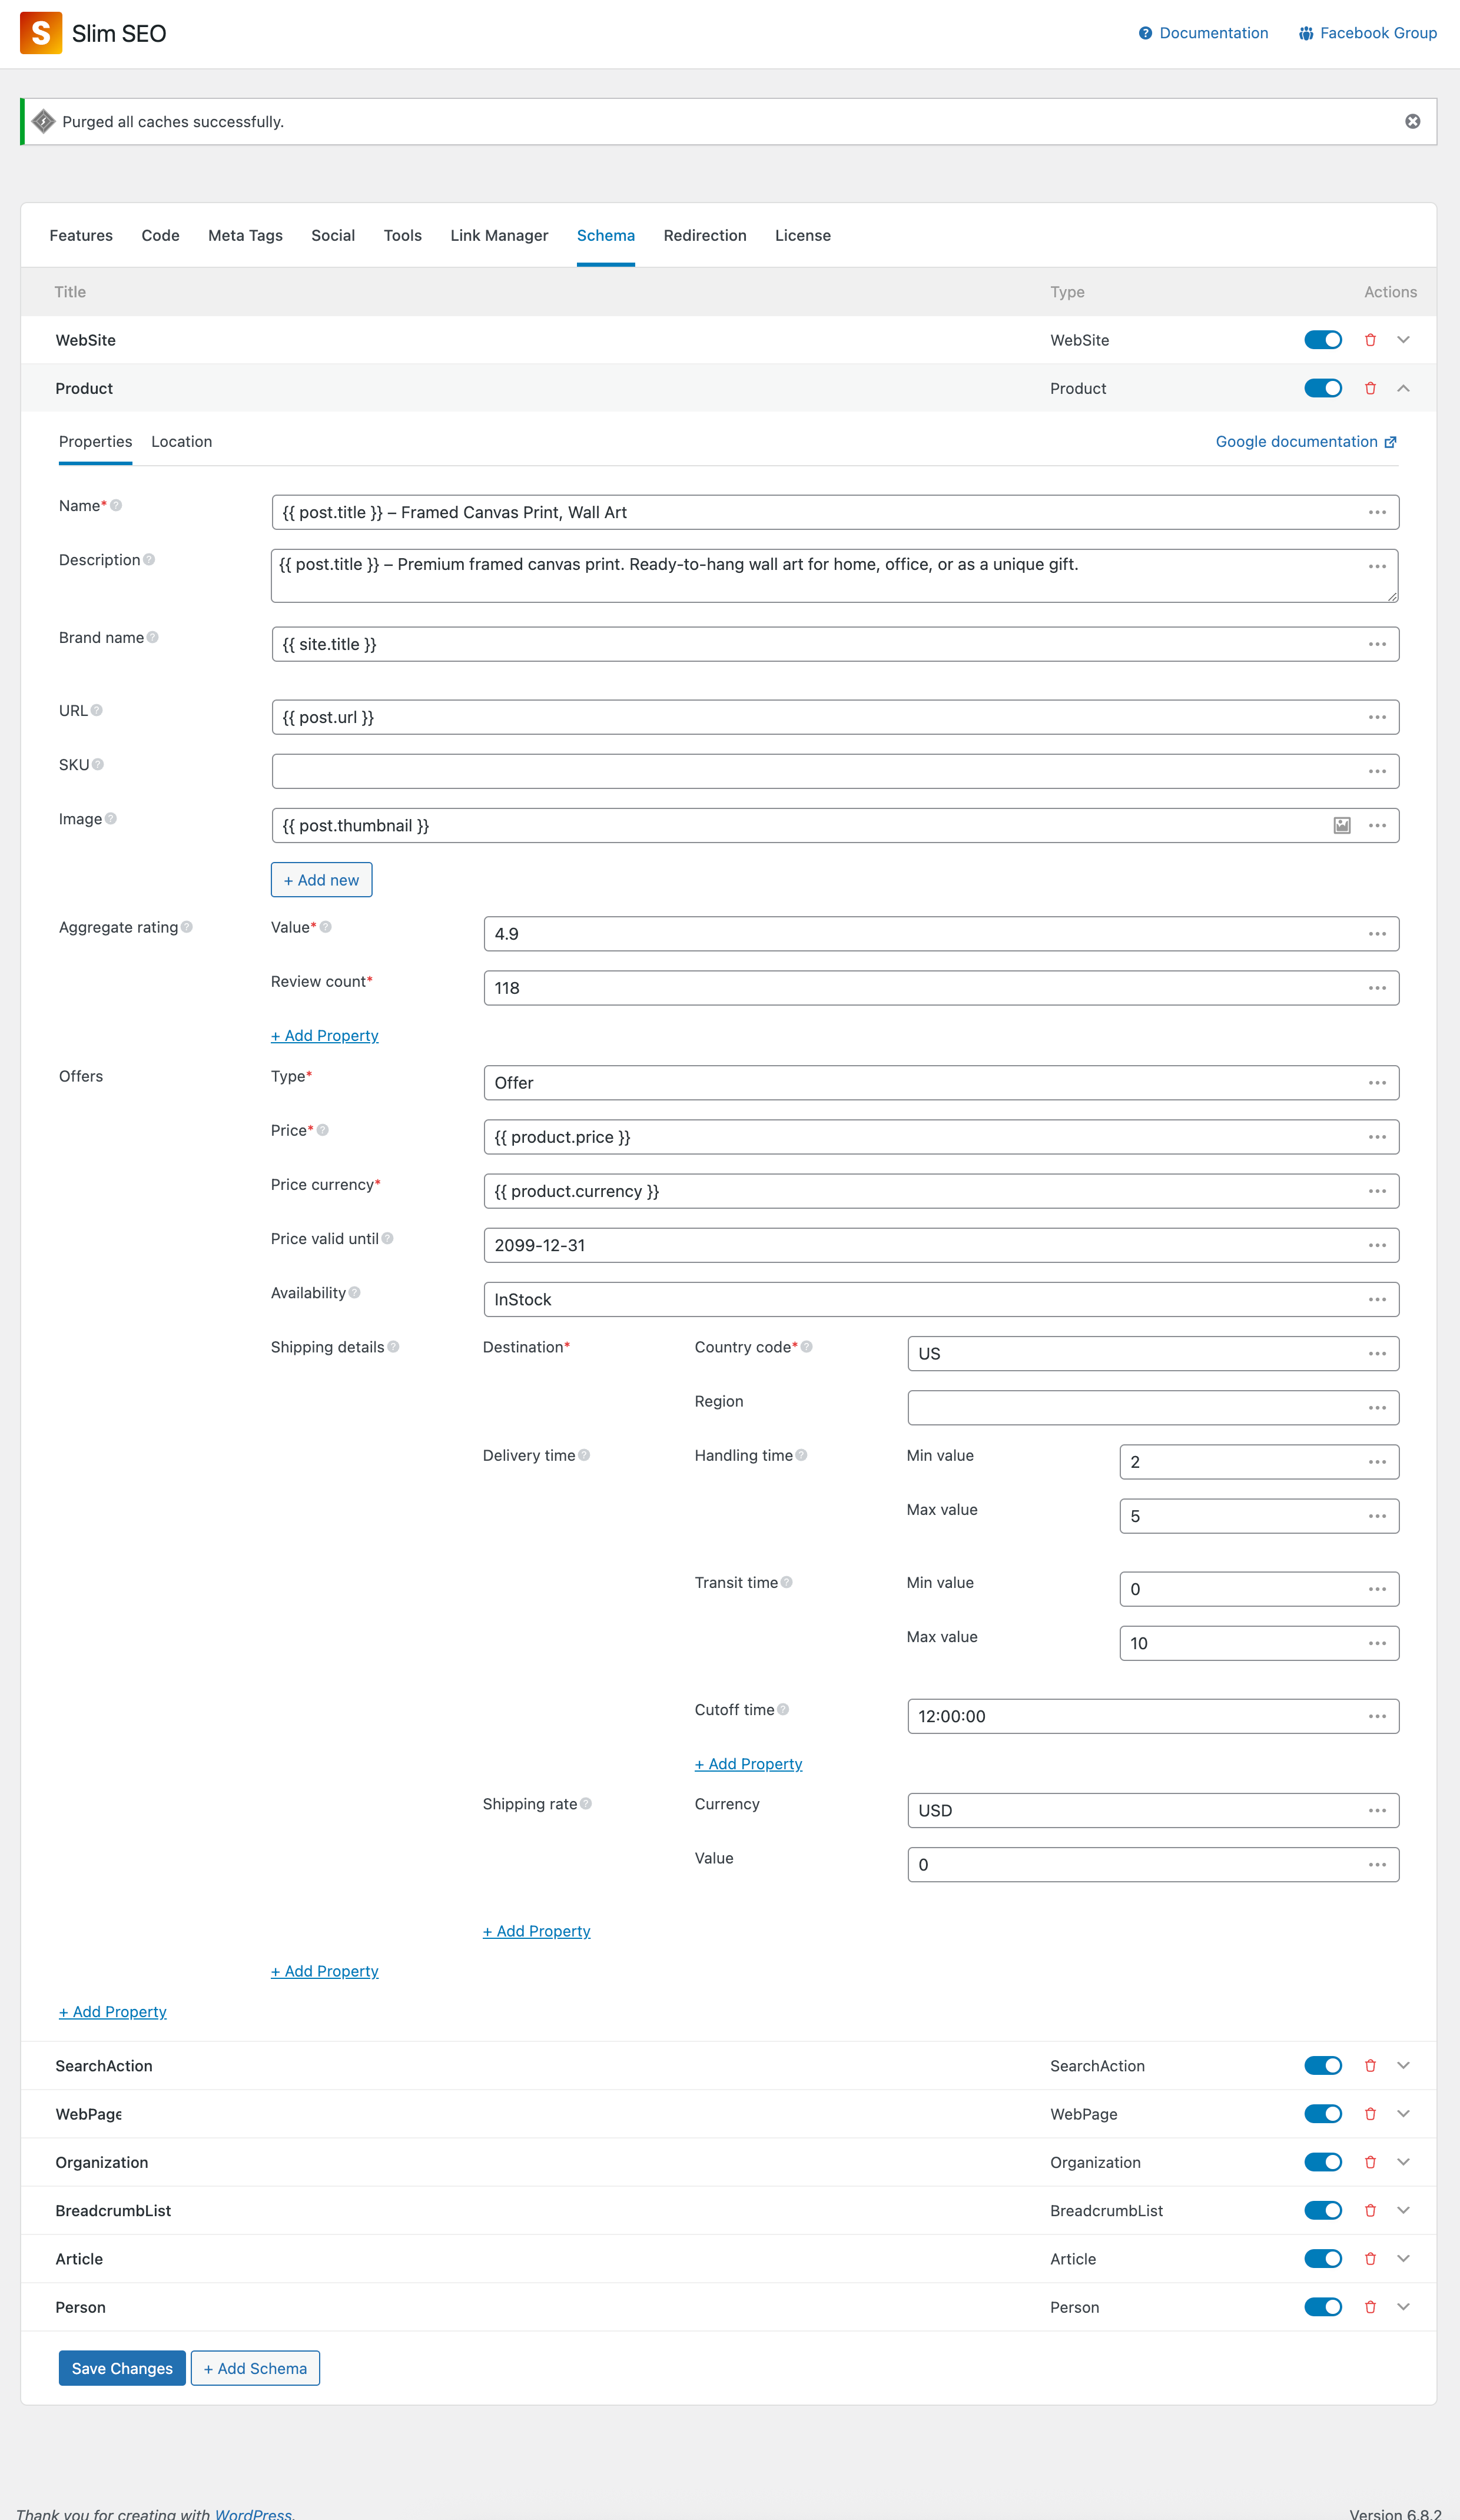Click help icon next to Description label

pos(149,560)
